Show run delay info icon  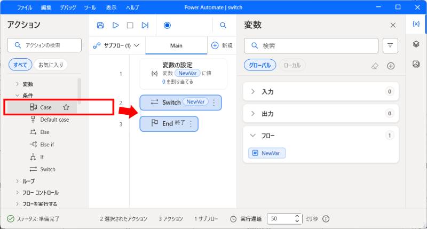pyautogui.click(x=326, y=219)
